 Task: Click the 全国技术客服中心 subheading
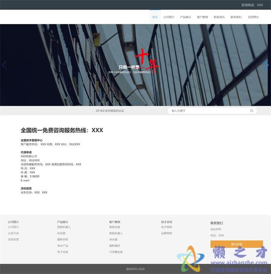point(32,140)
